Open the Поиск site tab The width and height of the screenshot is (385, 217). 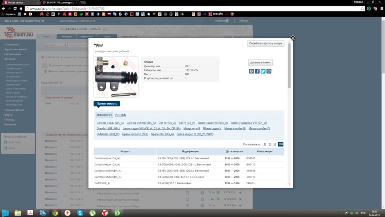[x=46, y=37]
